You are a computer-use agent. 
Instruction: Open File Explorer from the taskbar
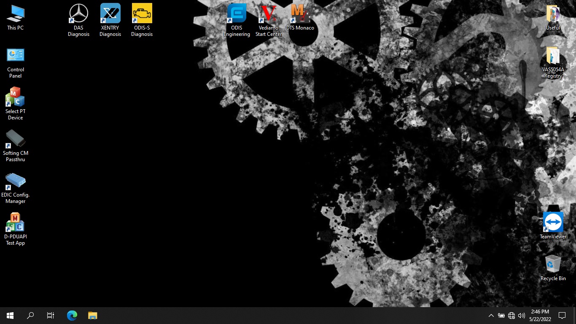point(92,316)
